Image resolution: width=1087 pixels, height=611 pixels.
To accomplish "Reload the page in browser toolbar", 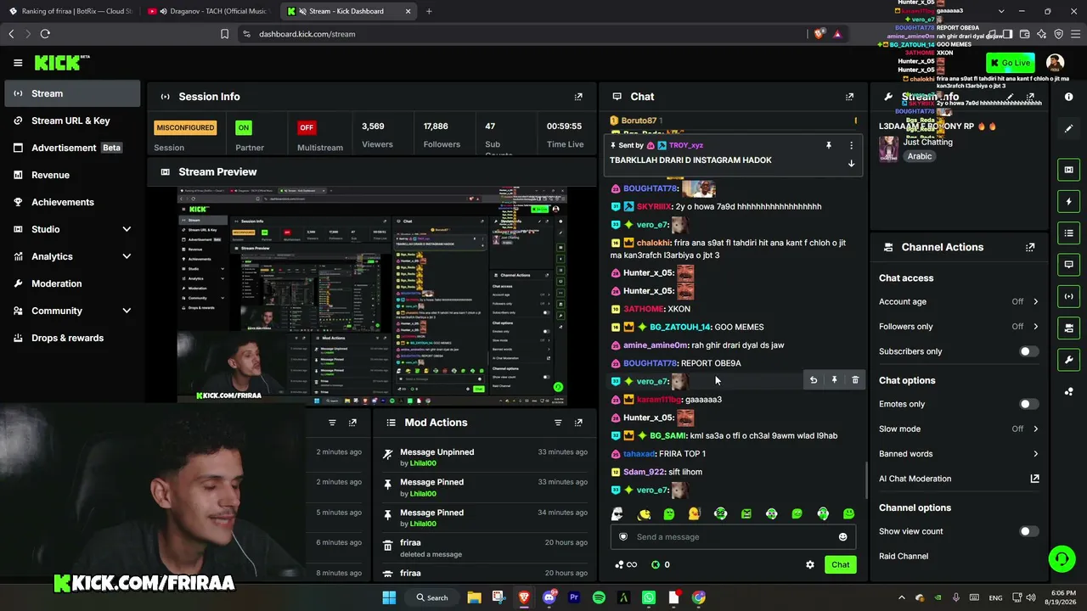I will click(45, 34).
